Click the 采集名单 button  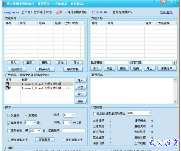[x=167, y=68]
